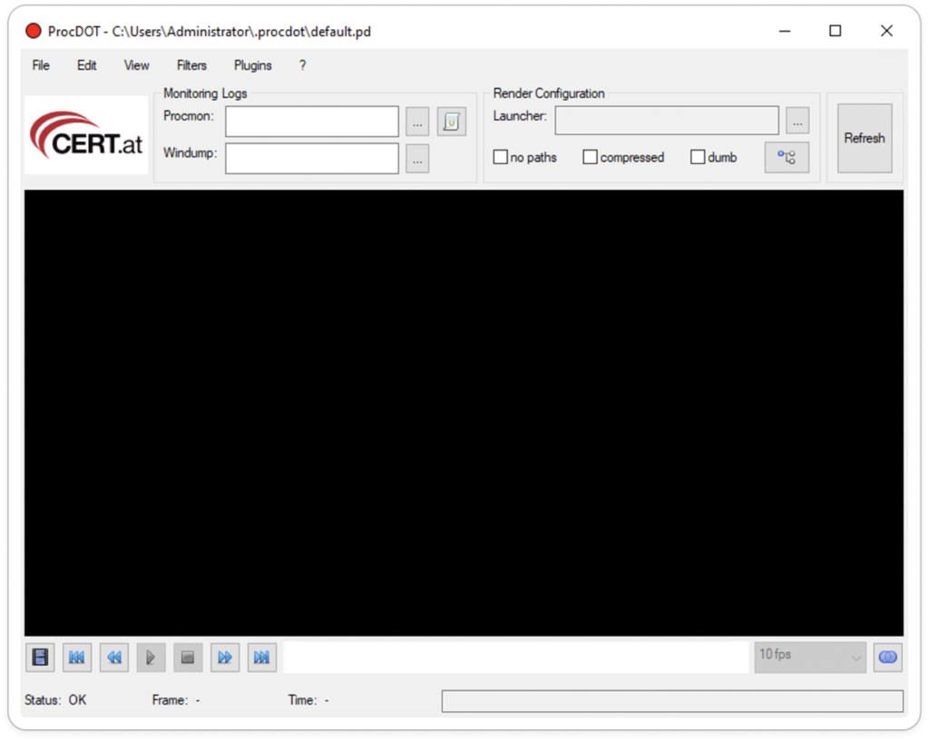Click the U icon beside the Procmon field

point(451,121)
